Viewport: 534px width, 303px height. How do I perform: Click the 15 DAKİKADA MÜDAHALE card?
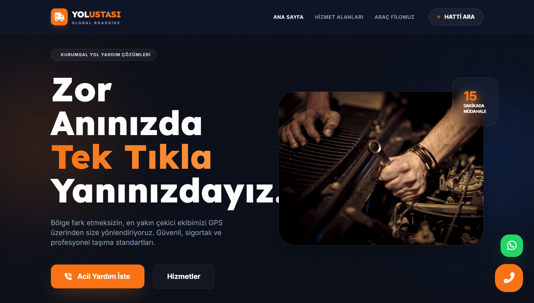tap(475, 102)
